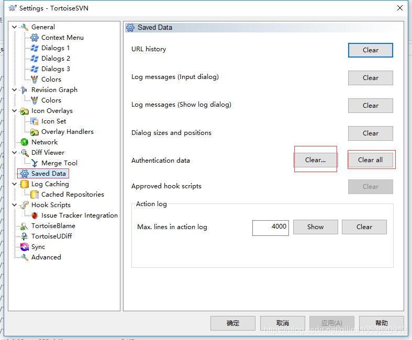This screenshot has width=412, height=340.
Task: Open TortoiseBlame settings page
Action: coord(53,226)
